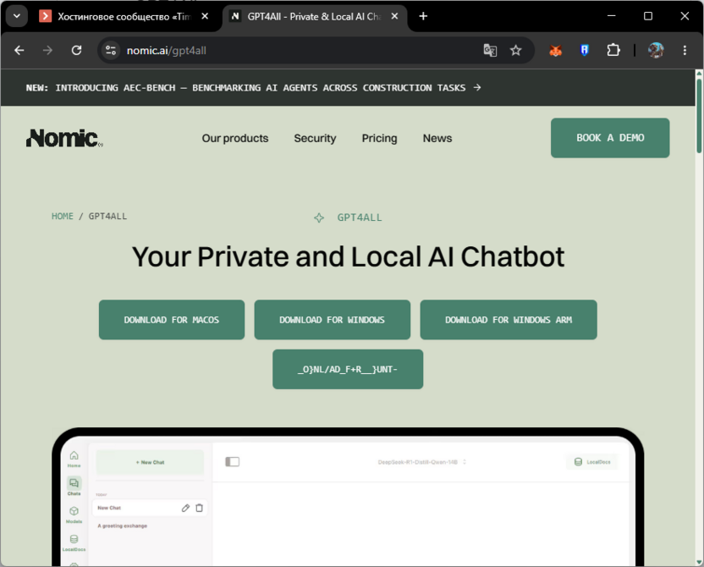The width and height of the screenshot is (704, 567).
Task: Open the Chrome three-dot menu
Action: click(x=685, y=50)
